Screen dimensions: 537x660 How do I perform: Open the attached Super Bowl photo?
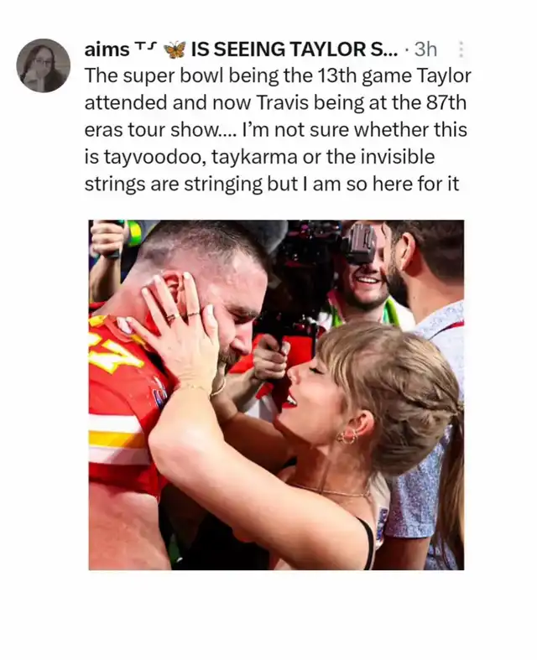(x=276, y=395)
